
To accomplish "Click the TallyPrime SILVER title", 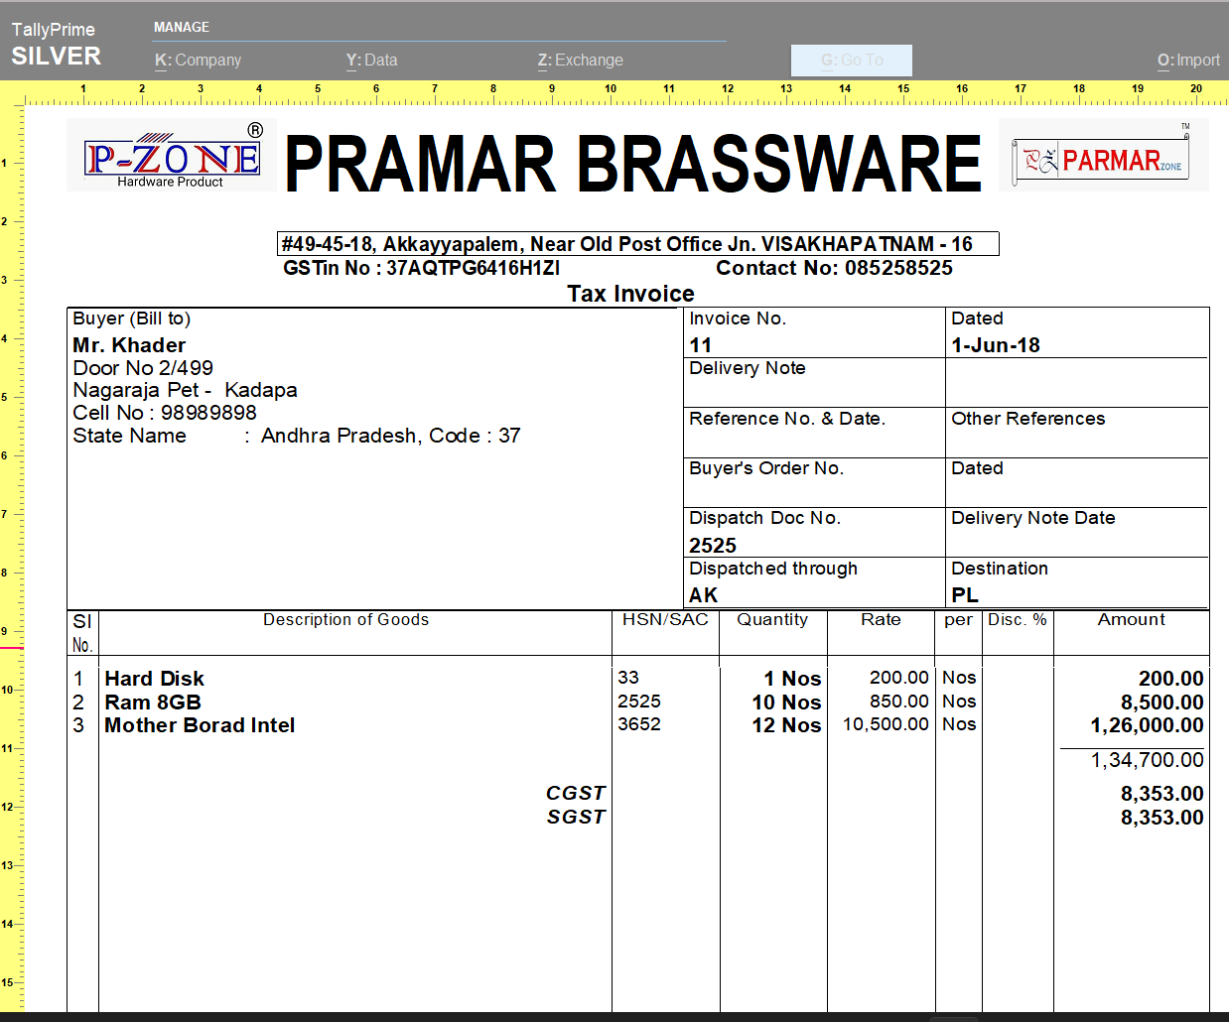I will click(56, 44).
